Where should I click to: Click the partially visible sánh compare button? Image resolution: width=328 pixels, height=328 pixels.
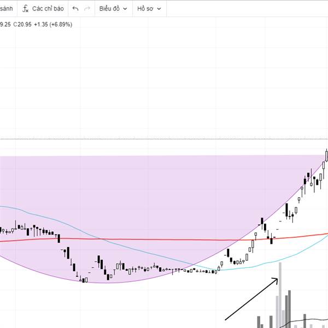[x=6, y=9]
